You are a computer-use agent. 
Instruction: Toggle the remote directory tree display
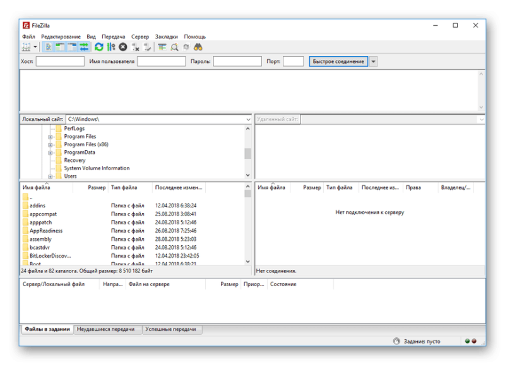coord(72,47)
